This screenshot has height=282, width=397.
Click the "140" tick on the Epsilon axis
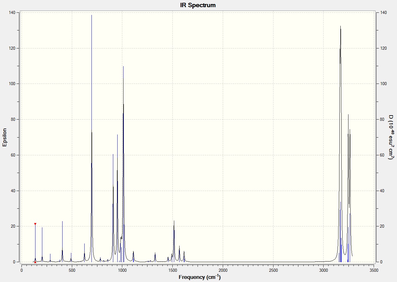tap(12, 12)
